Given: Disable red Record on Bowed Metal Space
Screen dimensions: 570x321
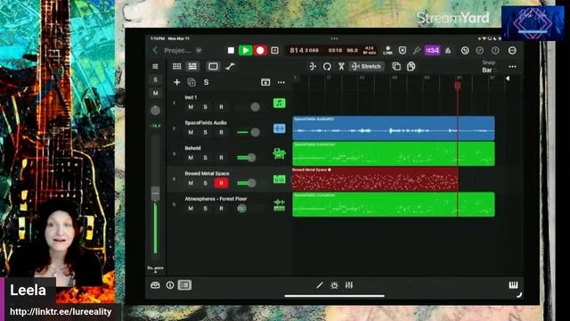Looking at the screenshot, I should point(221,183).
